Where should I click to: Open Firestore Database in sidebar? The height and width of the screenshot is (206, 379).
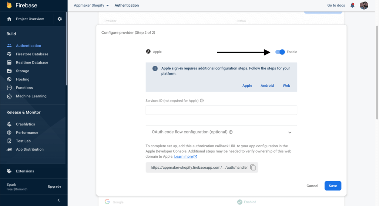tap(33, 54)
